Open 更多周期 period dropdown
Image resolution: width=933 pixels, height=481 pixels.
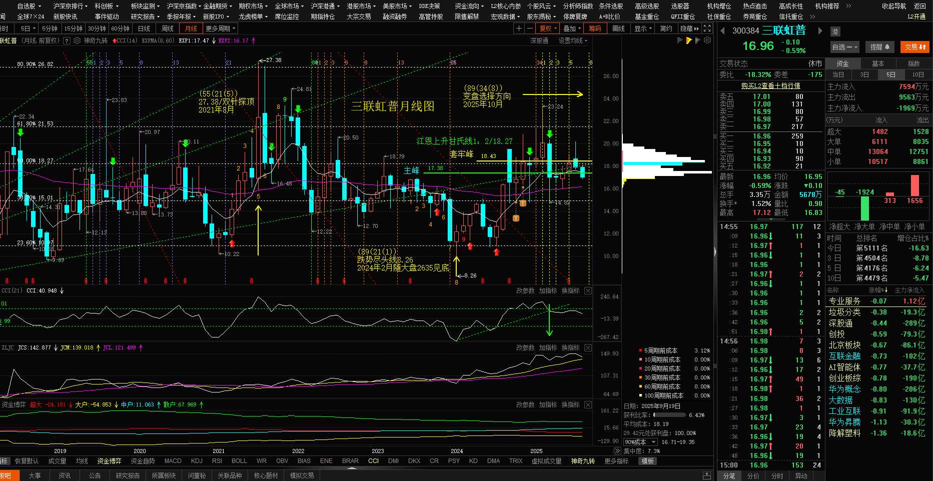220,28
